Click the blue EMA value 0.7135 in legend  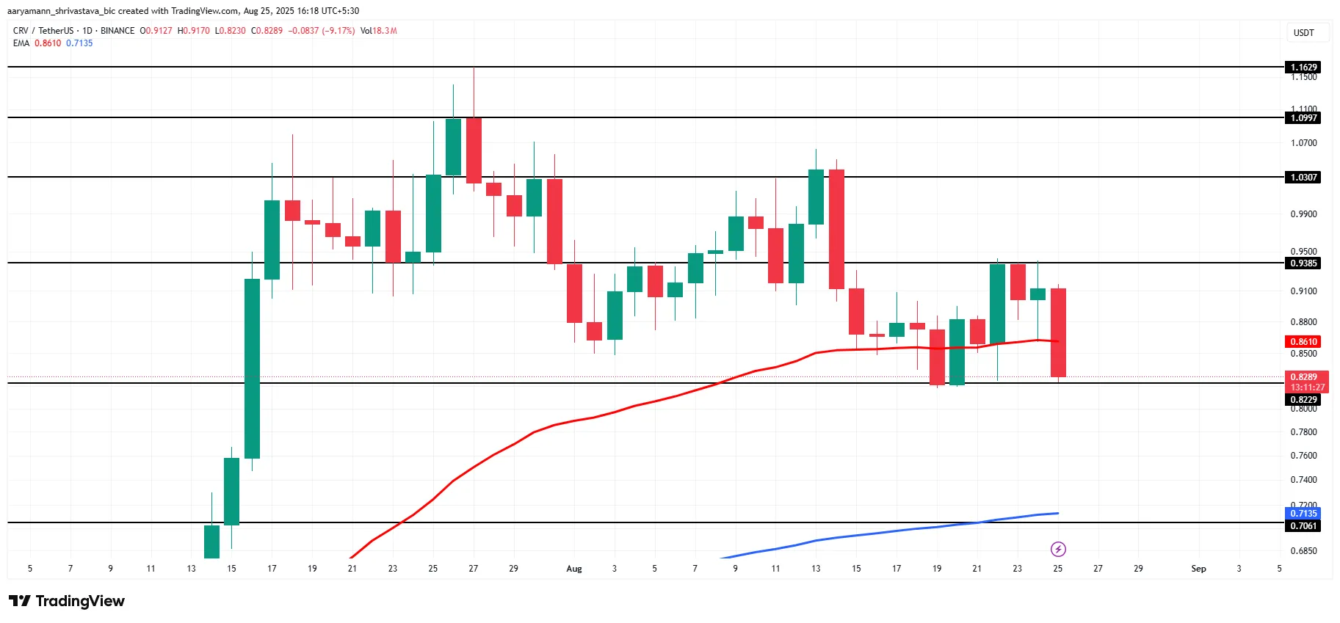tap(79, 43)
